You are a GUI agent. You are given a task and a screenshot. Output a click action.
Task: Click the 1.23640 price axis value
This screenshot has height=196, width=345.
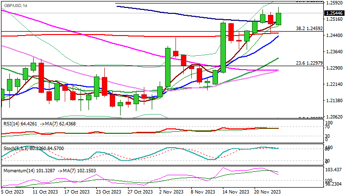[x=334, y=52]
